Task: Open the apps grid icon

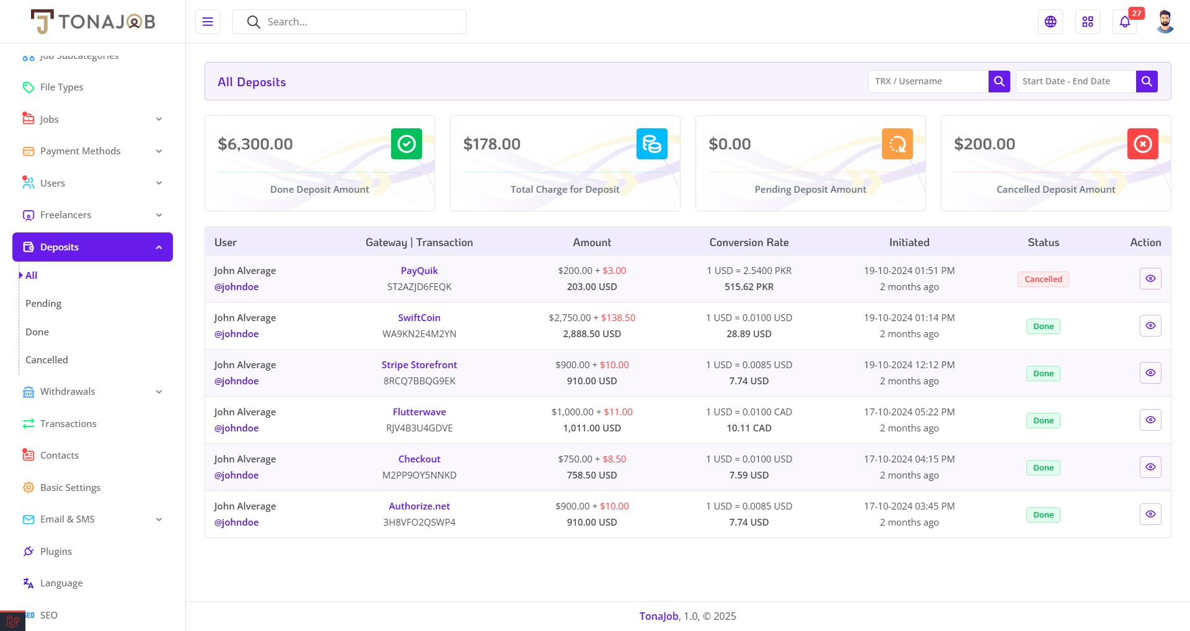Action: (1088, 22)
